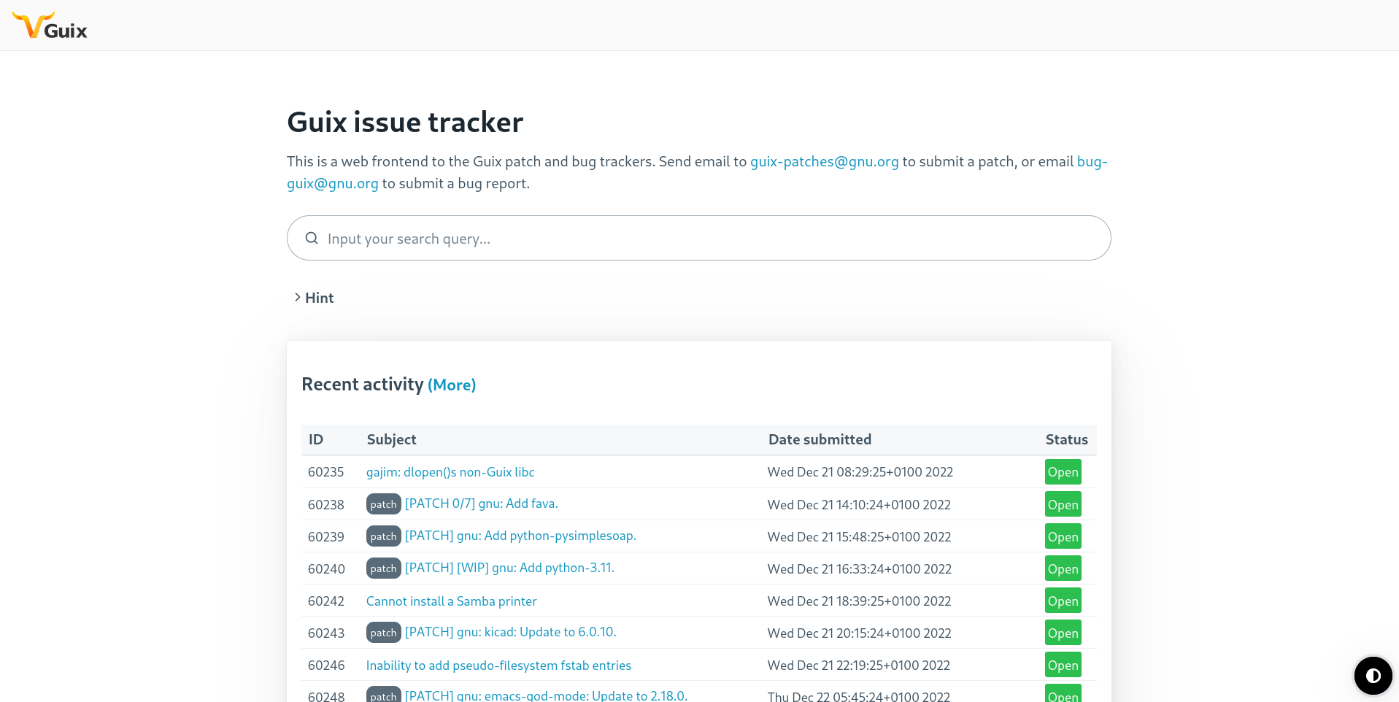Open '[PATCH 0/7] gnu: Add fava.' issue
The height and width of the screenshot is (702, 1399).
[x=481, y=504]
